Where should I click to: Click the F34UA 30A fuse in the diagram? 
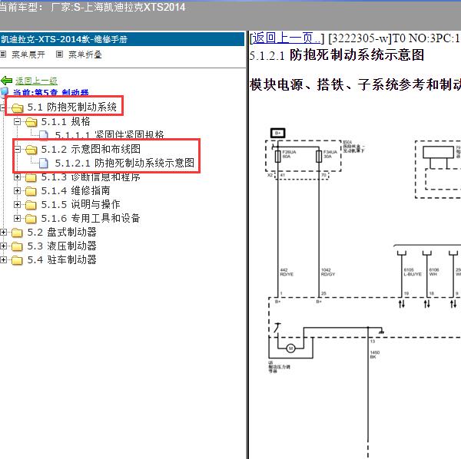pos(319,157)
